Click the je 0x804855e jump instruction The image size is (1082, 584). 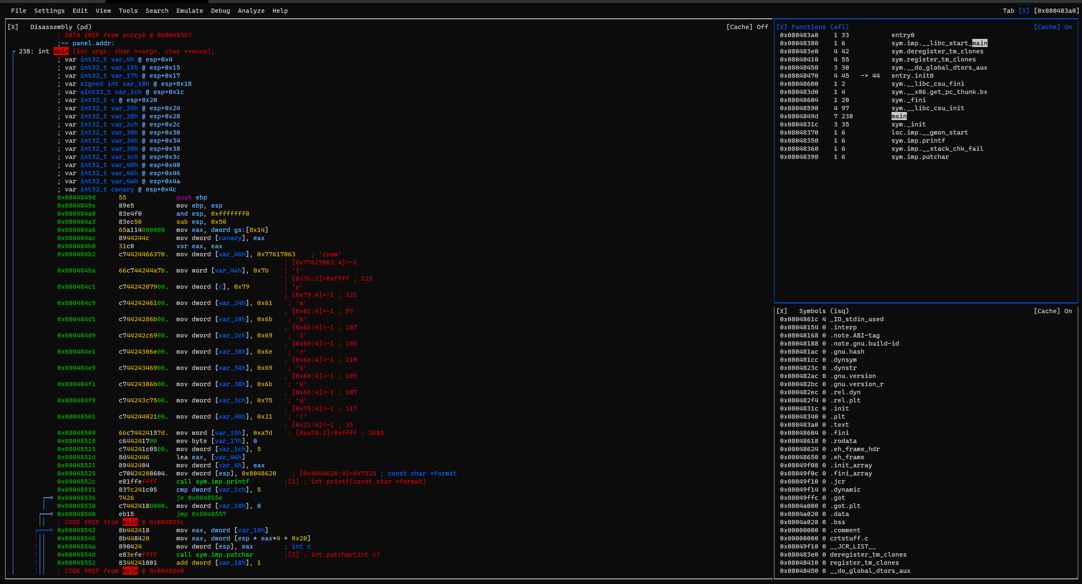(199, 498)
